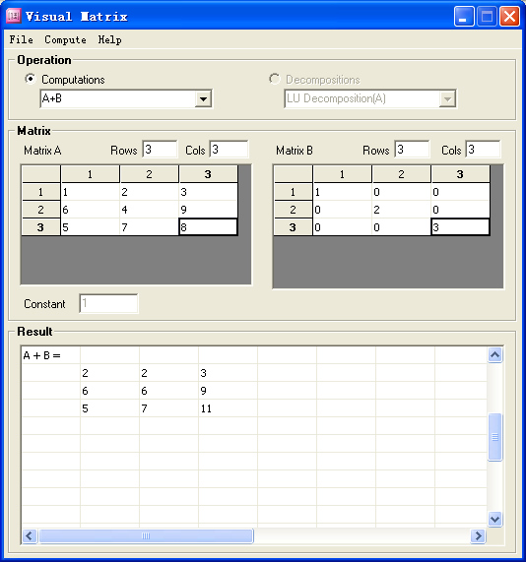Open the File menu
Screen dimensions: 526x562
[21, 39]
